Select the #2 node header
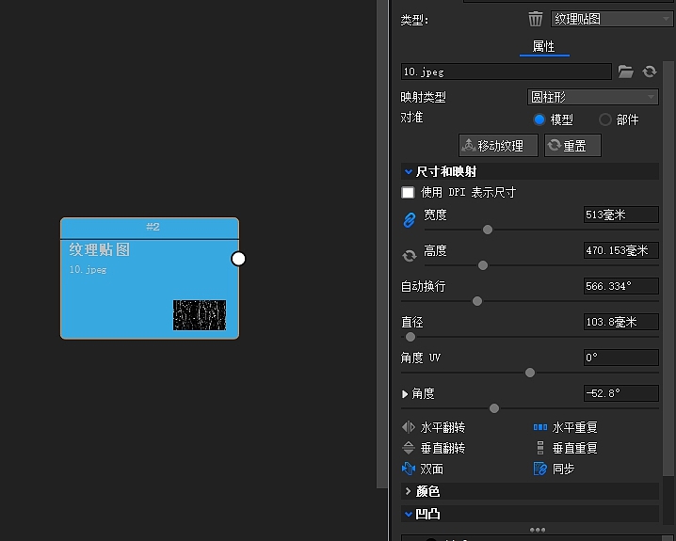The width and height of the screenshot is (676, 541). (x=150, y=228)
